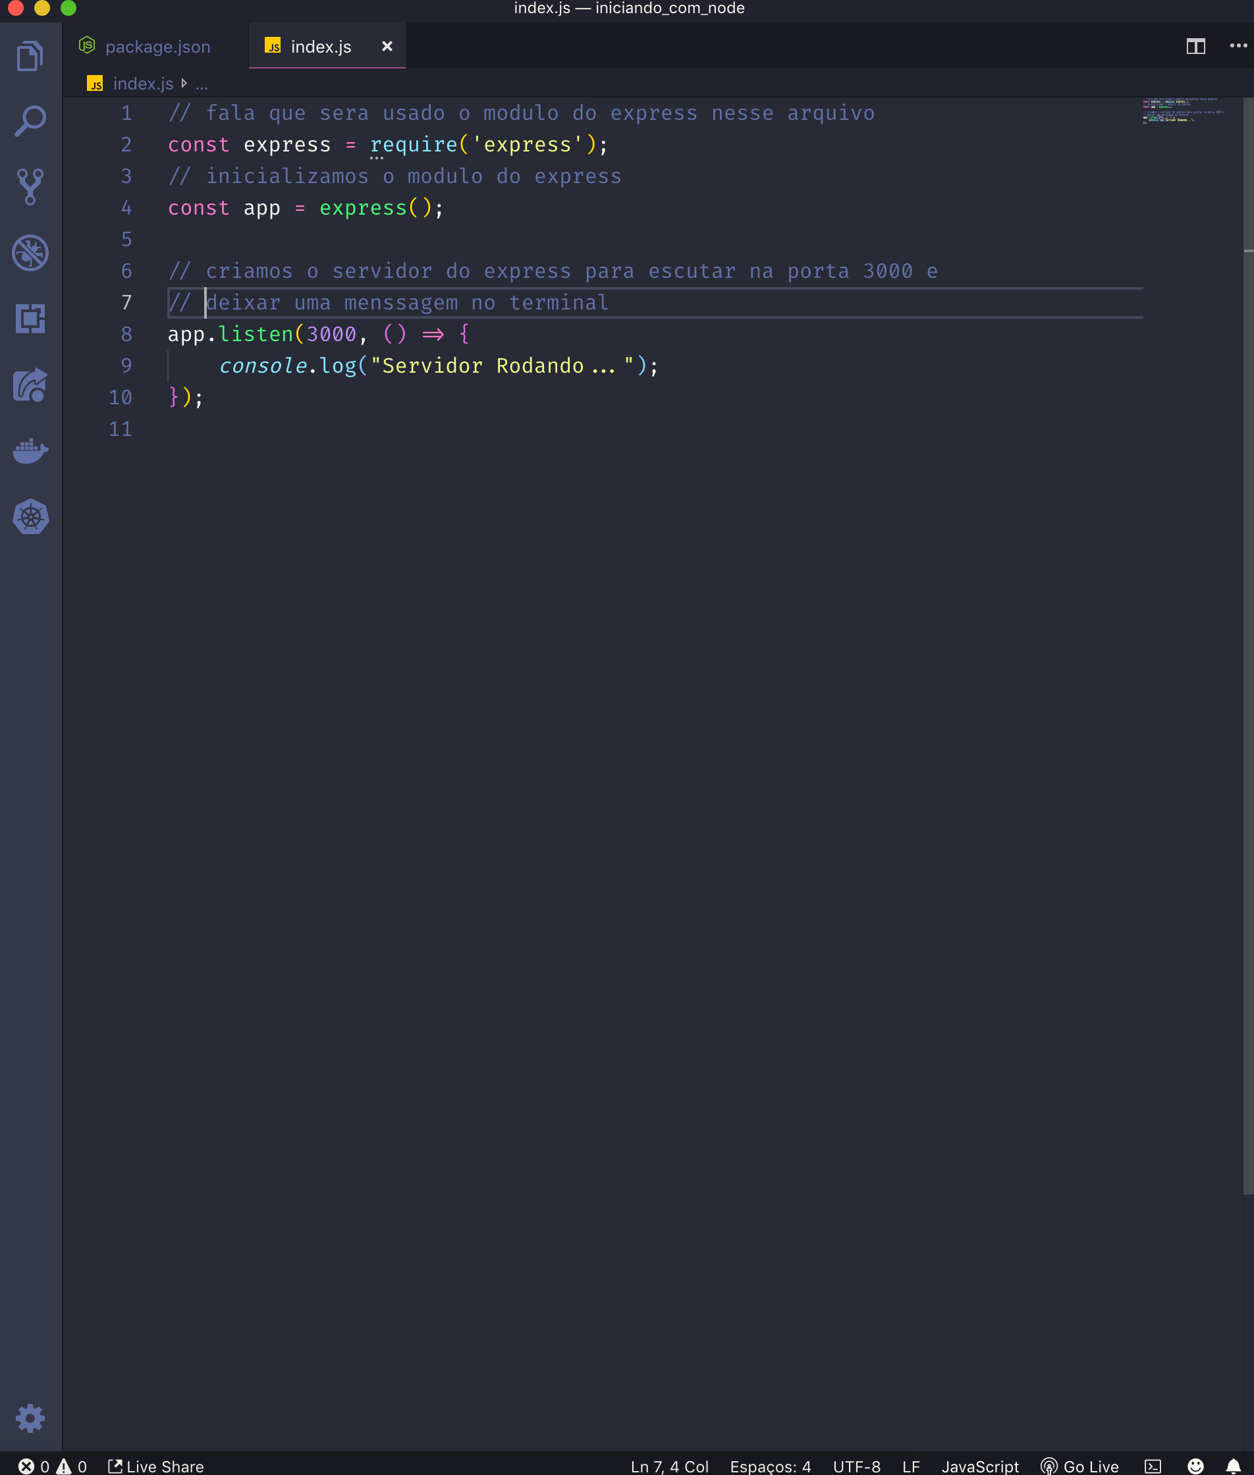Screen dimensions: 1254x1475
Task: Change encoding via the UTF-8 selector
Action: click(x=856, y=1466)
